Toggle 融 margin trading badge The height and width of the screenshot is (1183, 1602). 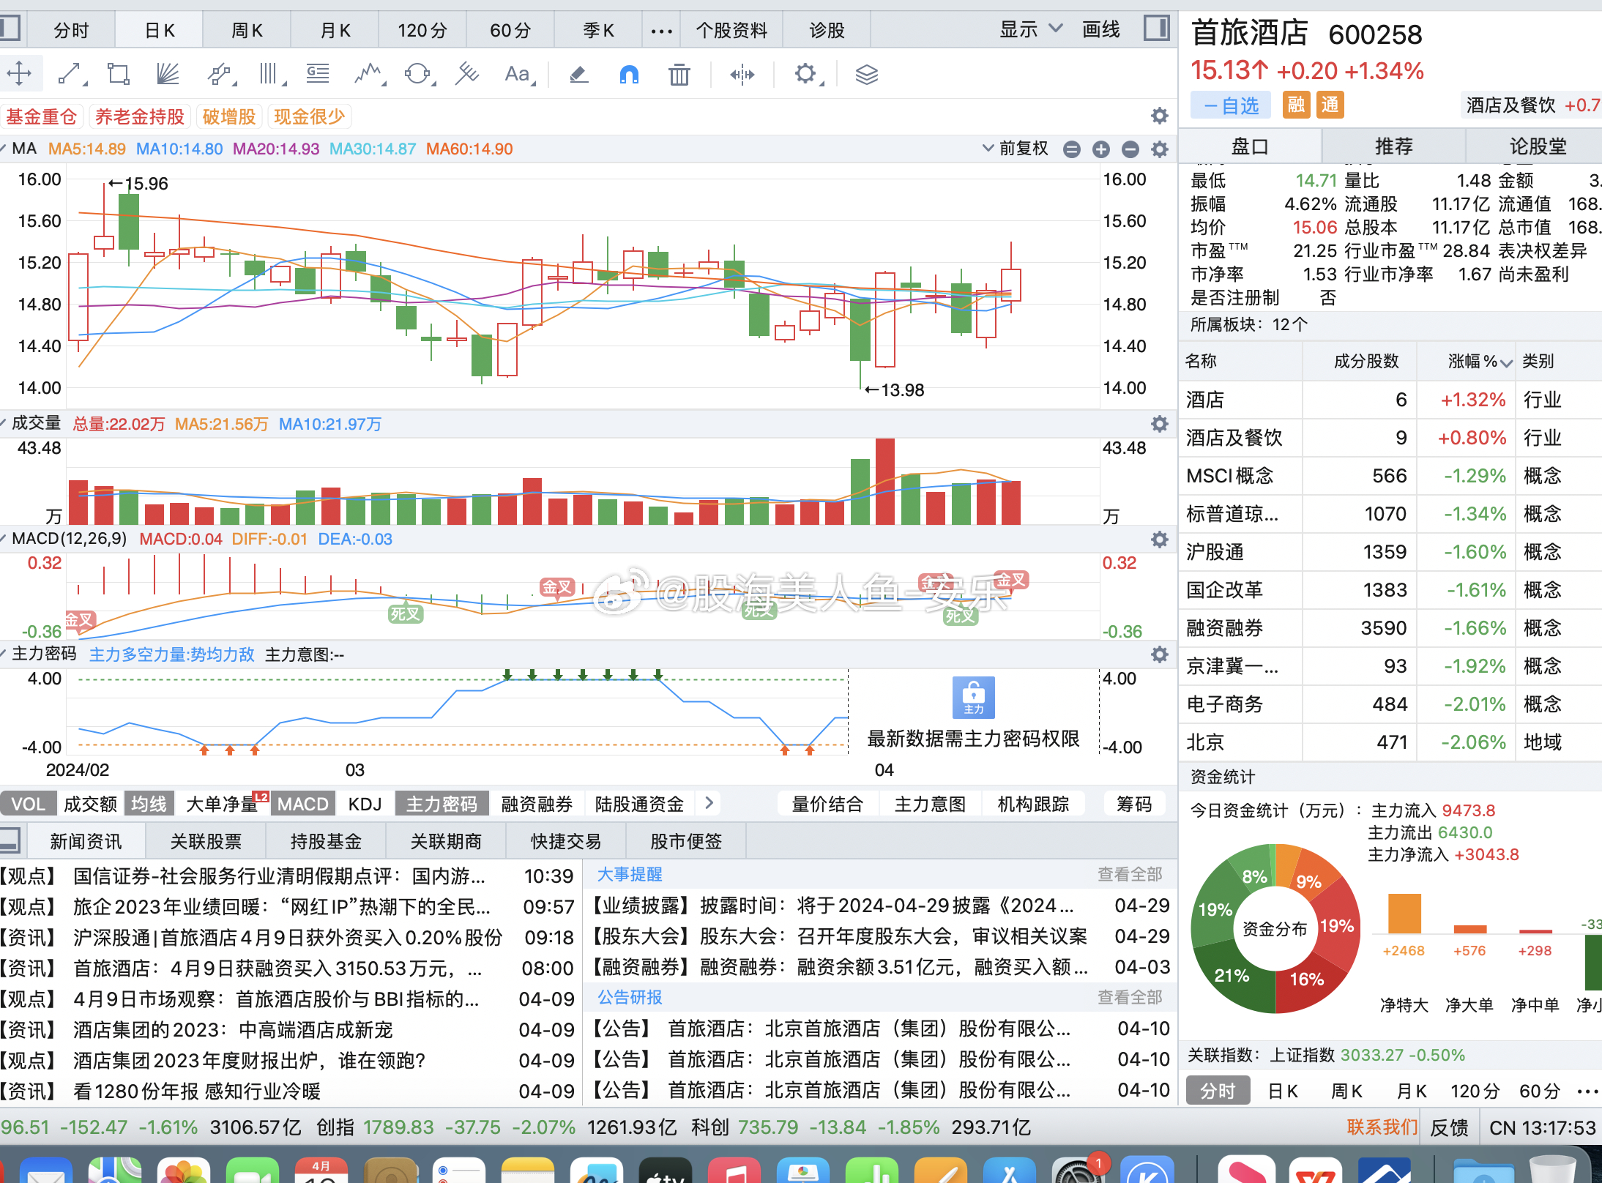(1296, 105)
